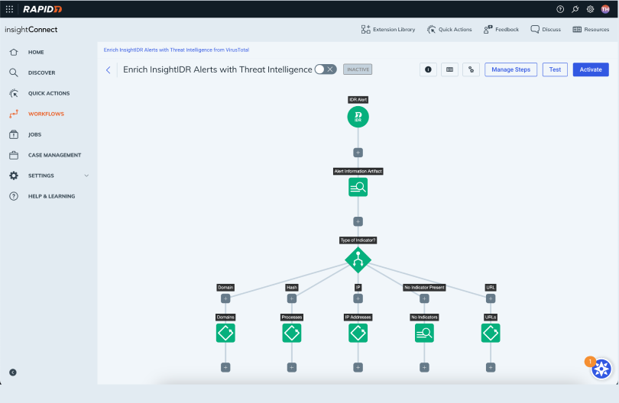Open the Resources menu
This screenshot has height=403, width=619.
coord(591,30)
